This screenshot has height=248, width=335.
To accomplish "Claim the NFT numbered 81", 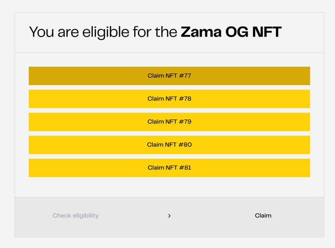I will pyautogui.click(x=169, y=168).
